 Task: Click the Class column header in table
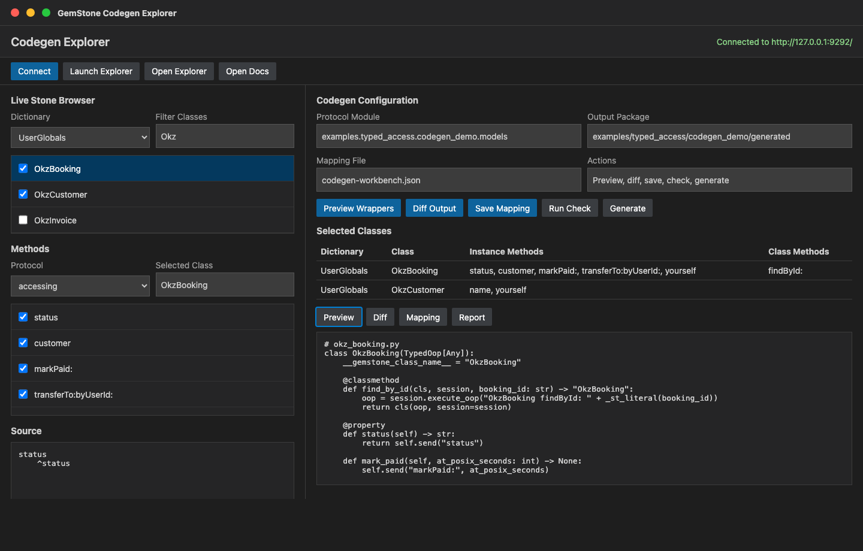coord(403,252)
